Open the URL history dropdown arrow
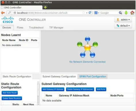The image size is (136, 111). point(87,13)
